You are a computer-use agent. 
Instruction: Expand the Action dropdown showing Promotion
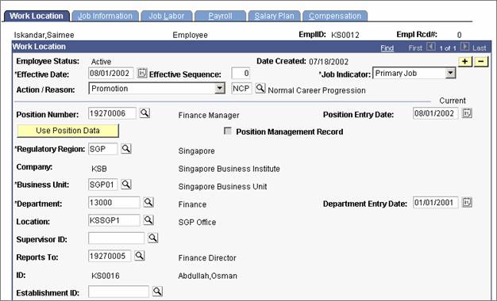pyautogui.click(x=220, y=89)
